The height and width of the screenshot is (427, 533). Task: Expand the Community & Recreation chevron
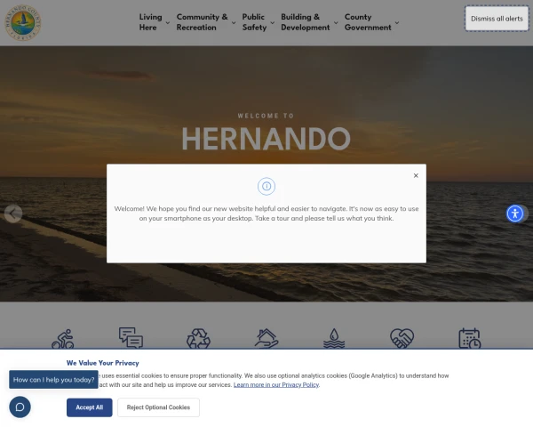[234, 23]
